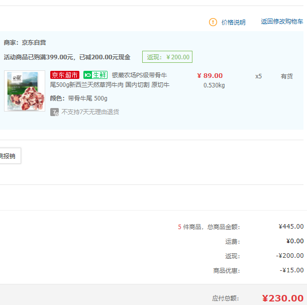Click the 不支持7天无理由退货 text
307x305 pixels.
coord(90,112)
